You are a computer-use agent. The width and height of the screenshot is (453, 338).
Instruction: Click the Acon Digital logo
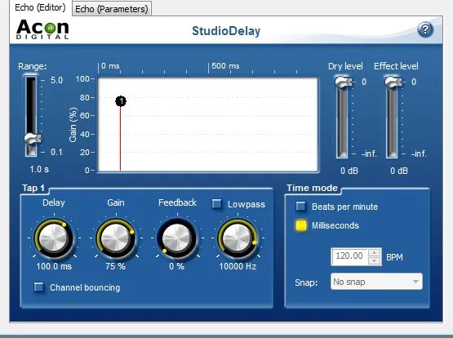(x=42, y=29)
